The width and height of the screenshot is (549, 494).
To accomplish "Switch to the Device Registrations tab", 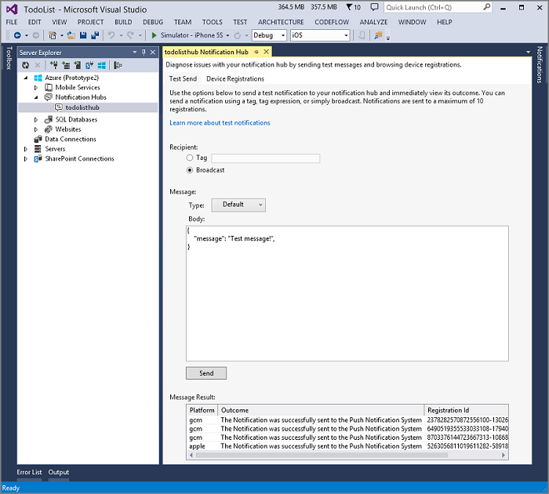I will [x=235, y=78].
